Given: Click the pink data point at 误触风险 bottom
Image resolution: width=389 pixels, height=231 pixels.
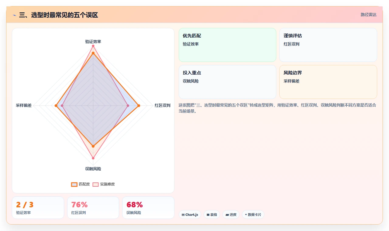Looking at the screenshot, I should click(93, 158).
